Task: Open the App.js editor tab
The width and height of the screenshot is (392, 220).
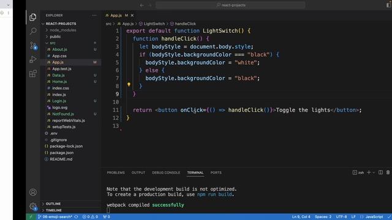Action: 116,15
